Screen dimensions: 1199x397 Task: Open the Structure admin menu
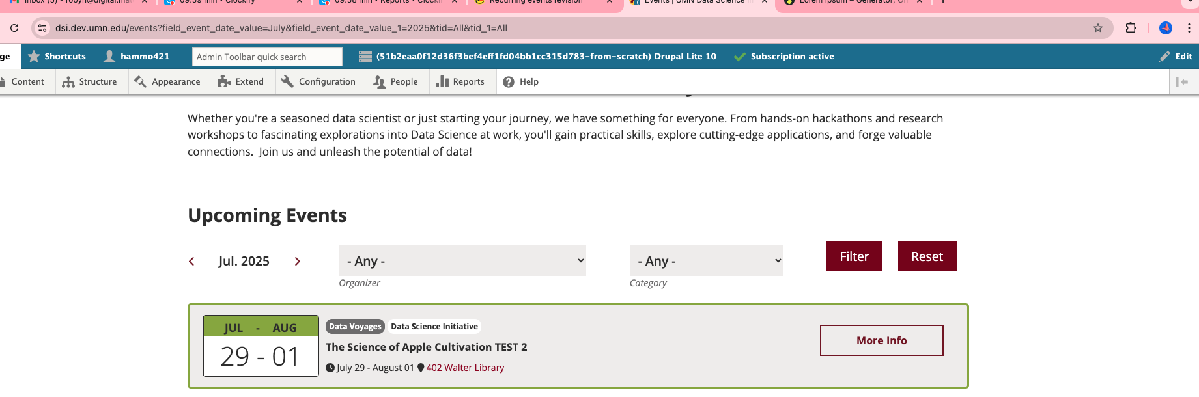(x=90, y=82)
